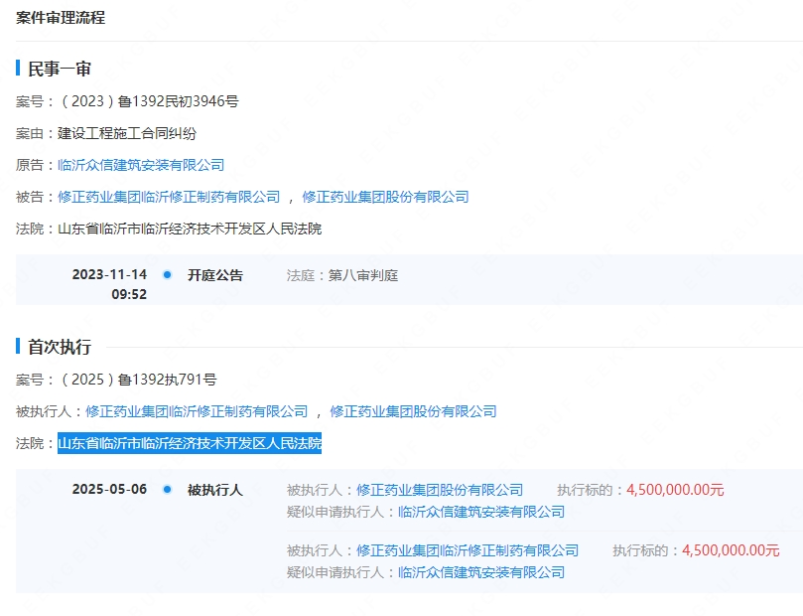Click date 2025-05-06

click(x=109, y=490)
